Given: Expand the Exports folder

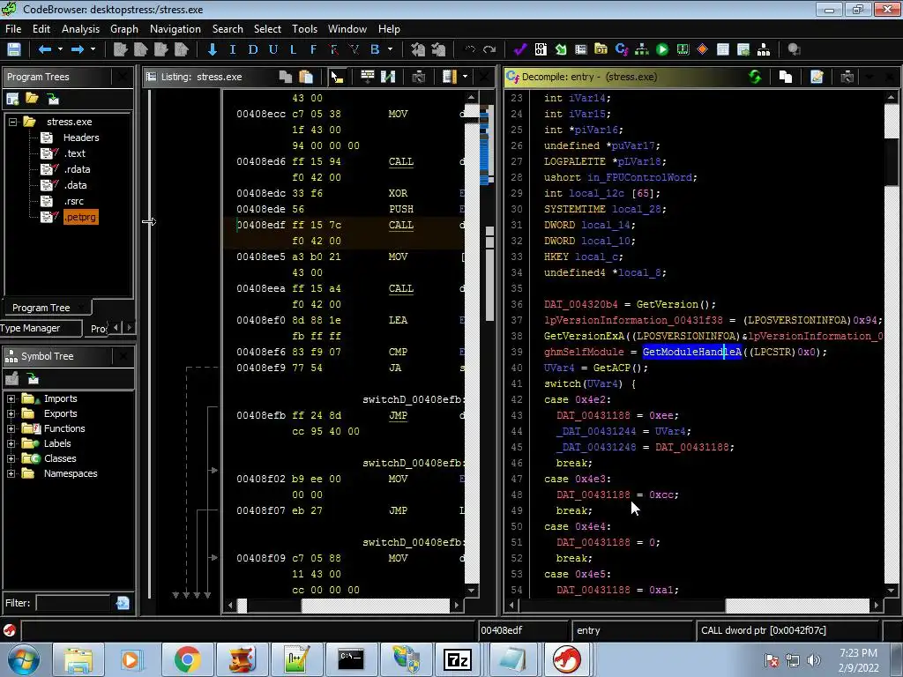Looking at the screenshot, I should 11,413.
